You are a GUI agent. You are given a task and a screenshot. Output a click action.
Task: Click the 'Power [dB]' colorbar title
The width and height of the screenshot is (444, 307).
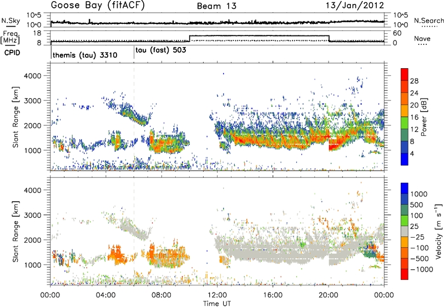tap(424, 117)
